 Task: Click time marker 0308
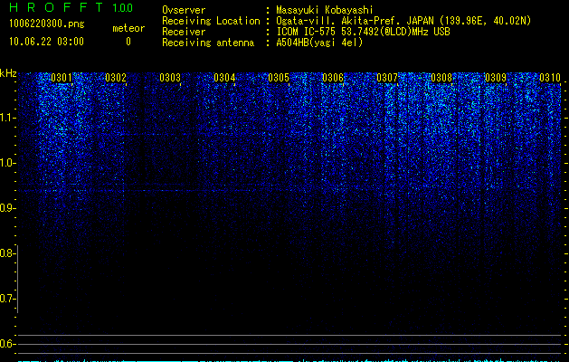point(441,78)
